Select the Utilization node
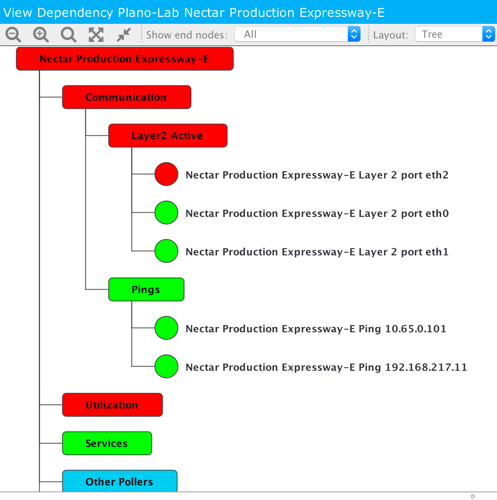The height and width of the screenshot is (500, 497). point(112,405)
